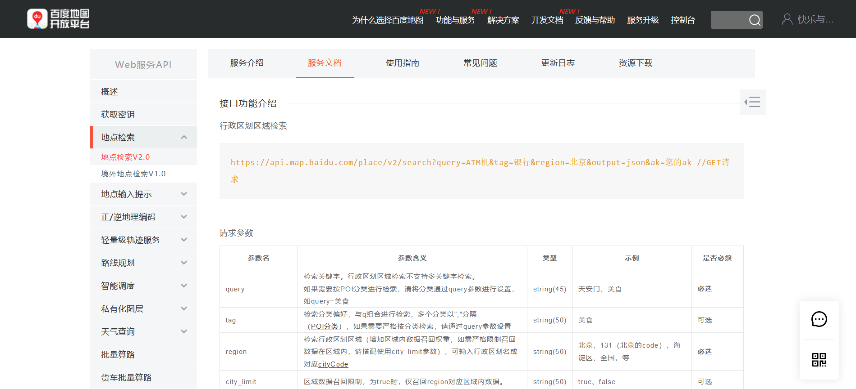Click the 快乐与... username text
Screen dimensions: 856x389
click(816, 20)
